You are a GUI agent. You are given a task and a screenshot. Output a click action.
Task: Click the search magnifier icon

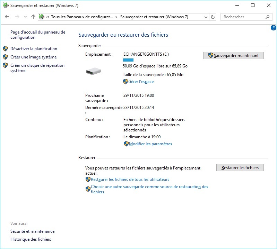[x=267, y=17]
